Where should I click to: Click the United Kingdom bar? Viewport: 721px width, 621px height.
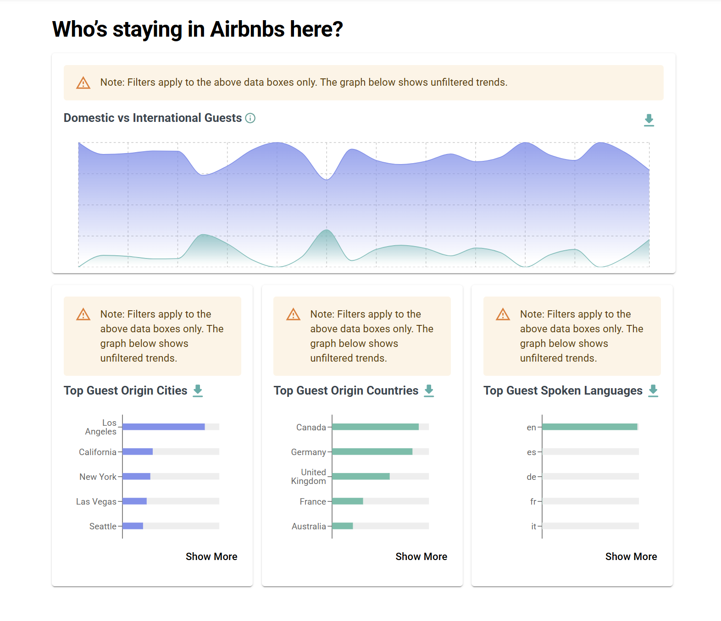pos(361,476)
